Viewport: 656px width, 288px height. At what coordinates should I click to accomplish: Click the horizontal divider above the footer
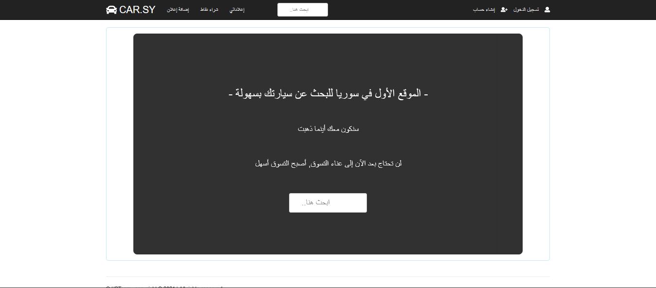pos(328,276)
